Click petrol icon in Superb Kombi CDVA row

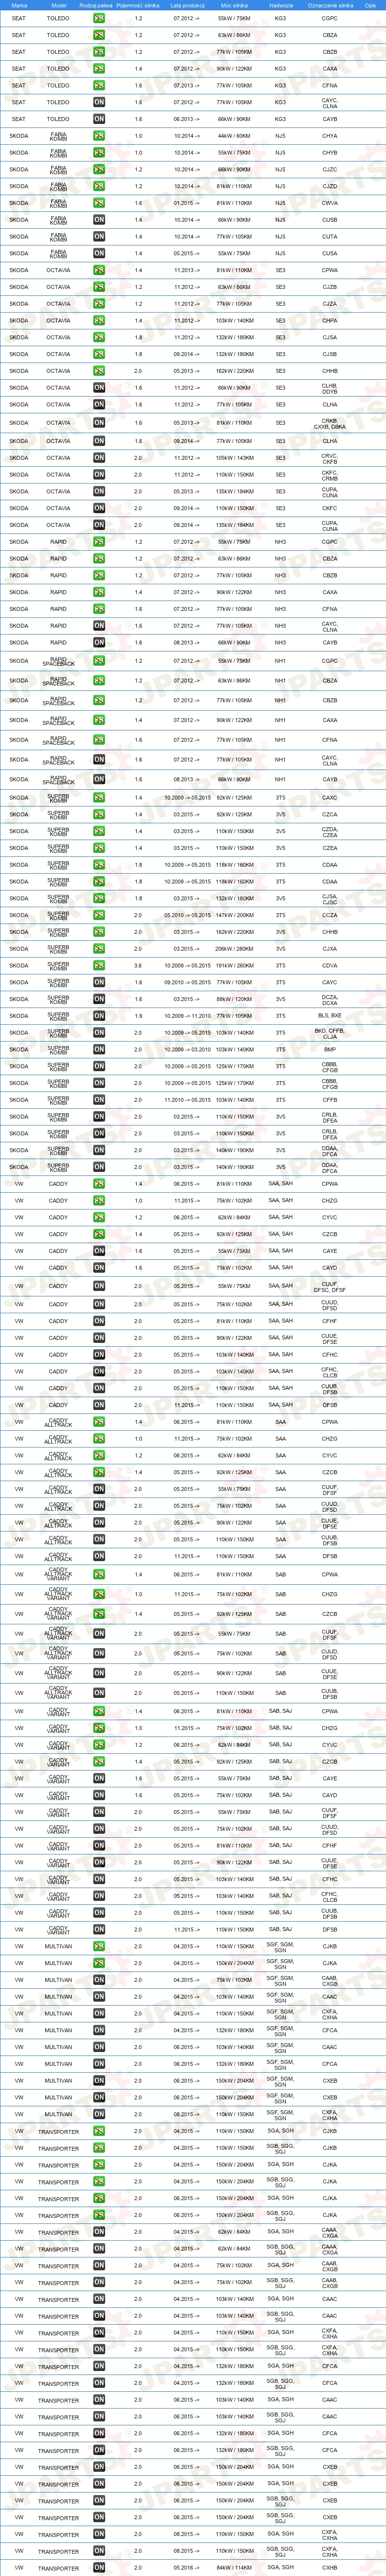pyautogui.click(x=99, y=965)
